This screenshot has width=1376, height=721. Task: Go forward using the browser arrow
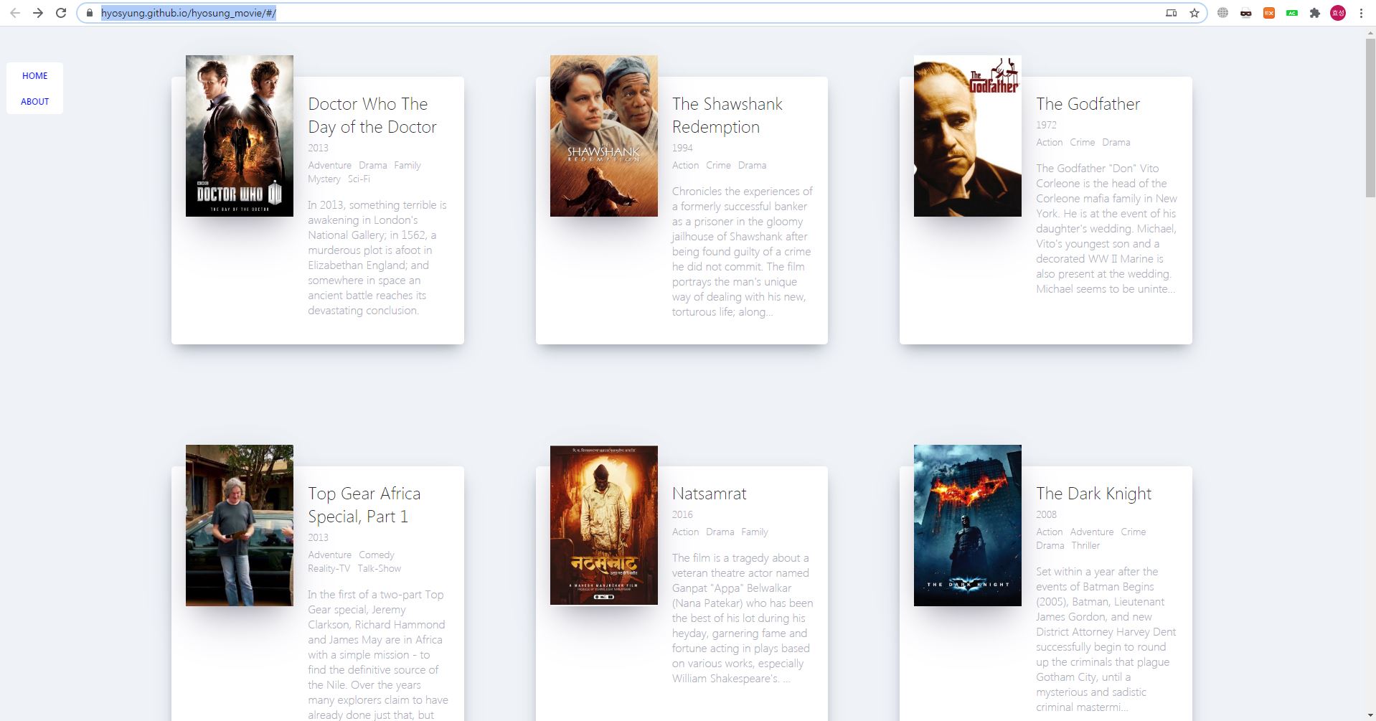point(38,13)
